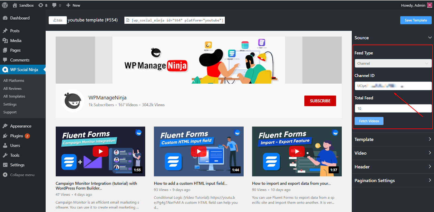Click the plus New icon in admin bar

point(68,5)
